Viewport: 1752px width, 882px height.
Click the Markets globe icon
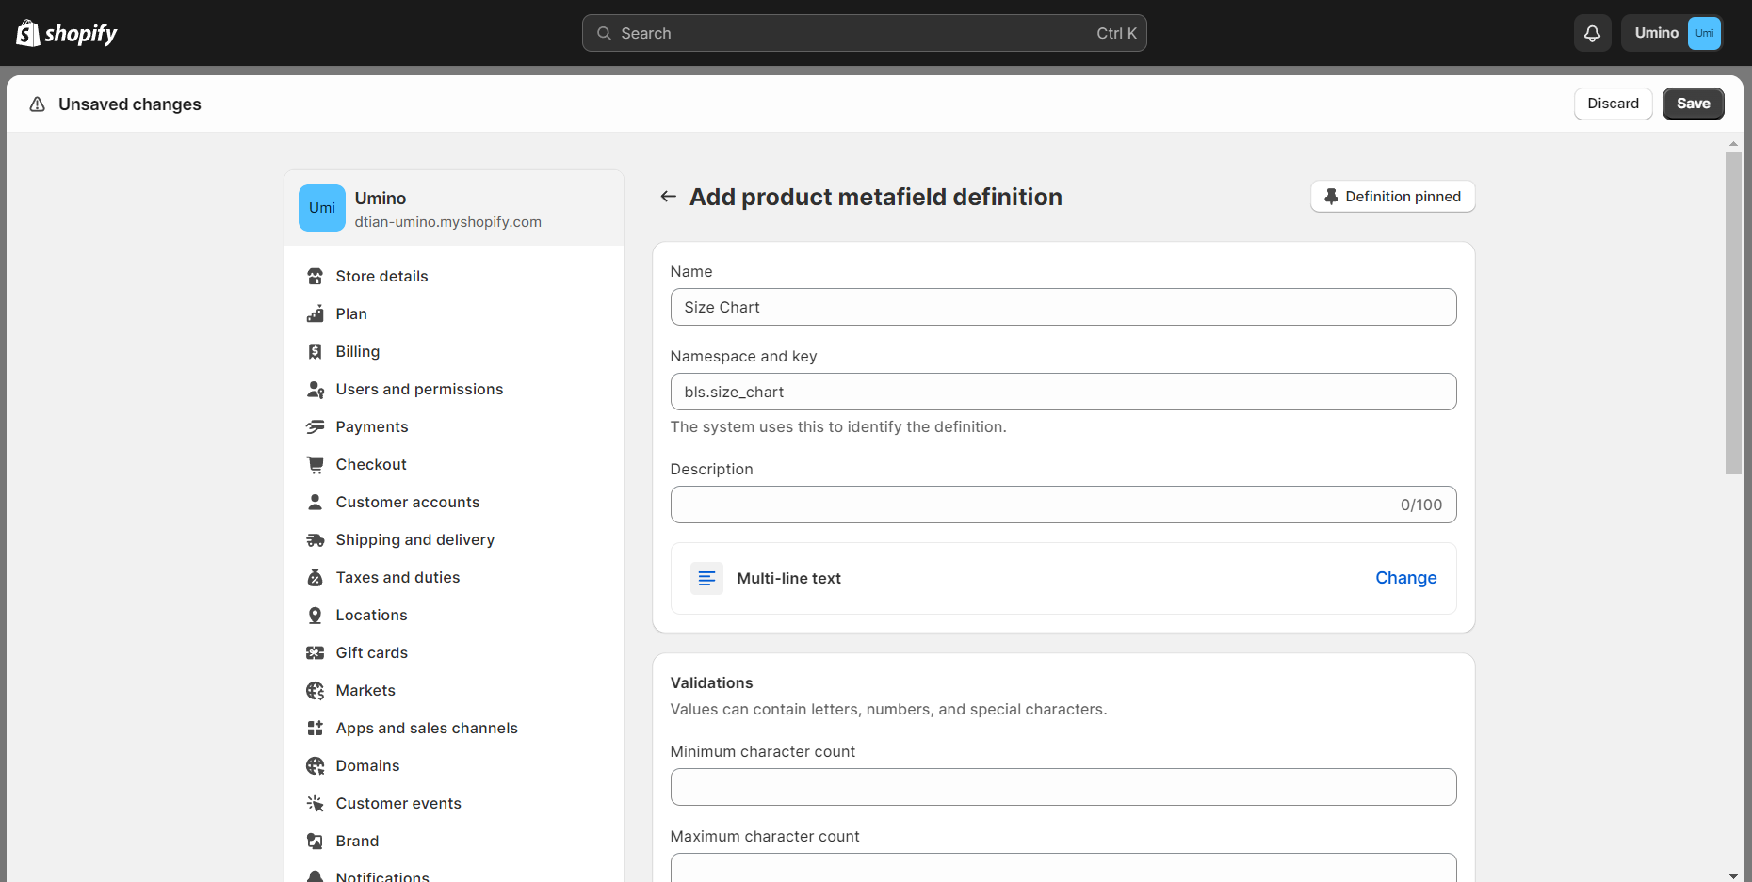pyautogui.click(x=316, y=690)
